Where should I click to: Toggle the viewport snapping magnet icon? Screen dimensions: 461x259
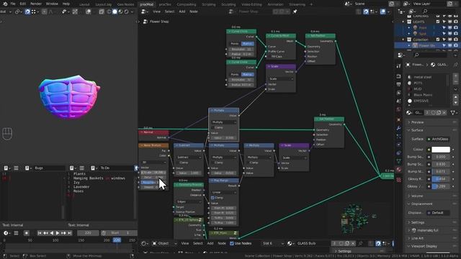coord(27,12)
